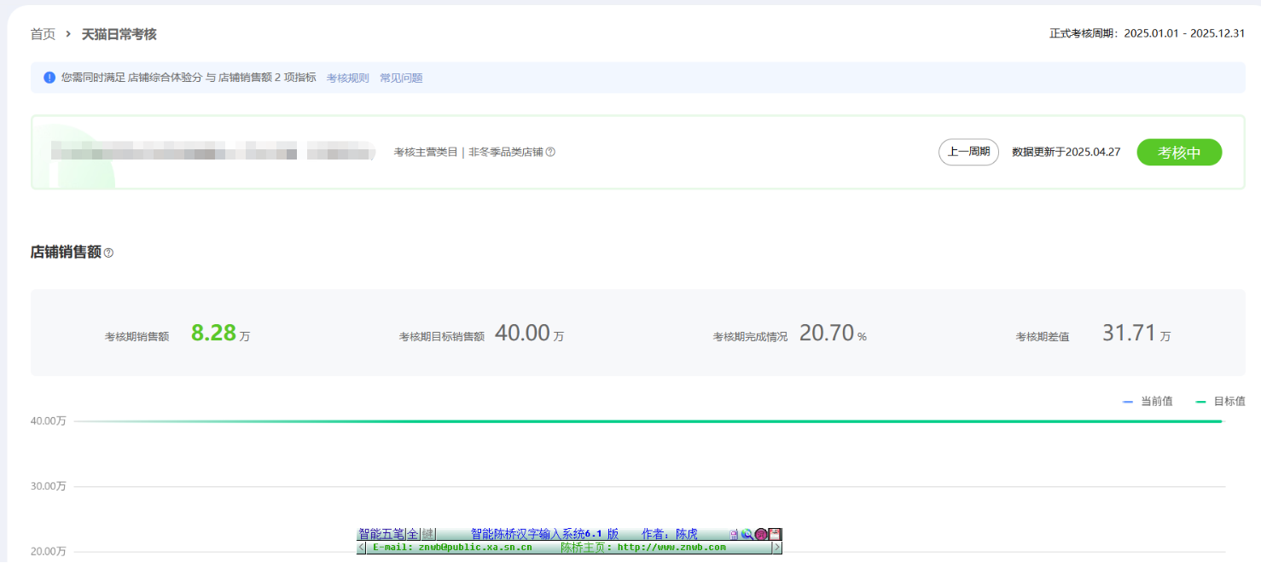
Task: Click help icon beside 非冬季品类店铺
Action: click(550, 153)
